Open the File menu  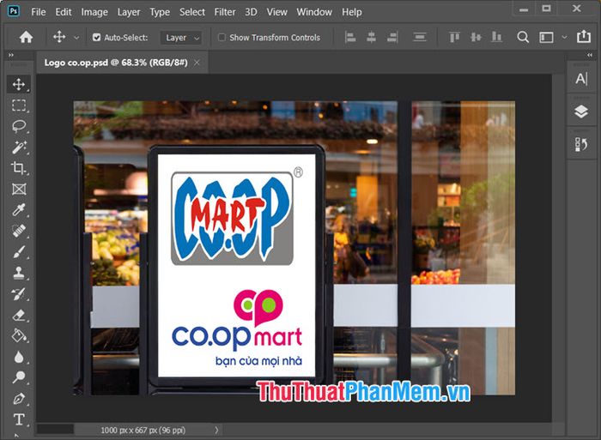pos(39,12)
